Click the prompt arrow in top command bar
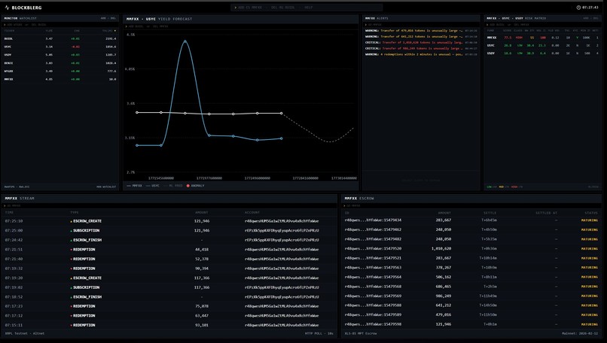 click(236, 8)
